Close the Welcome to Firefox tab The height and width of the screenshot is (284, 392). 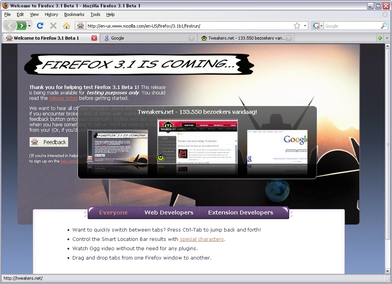tap(94, 38)
